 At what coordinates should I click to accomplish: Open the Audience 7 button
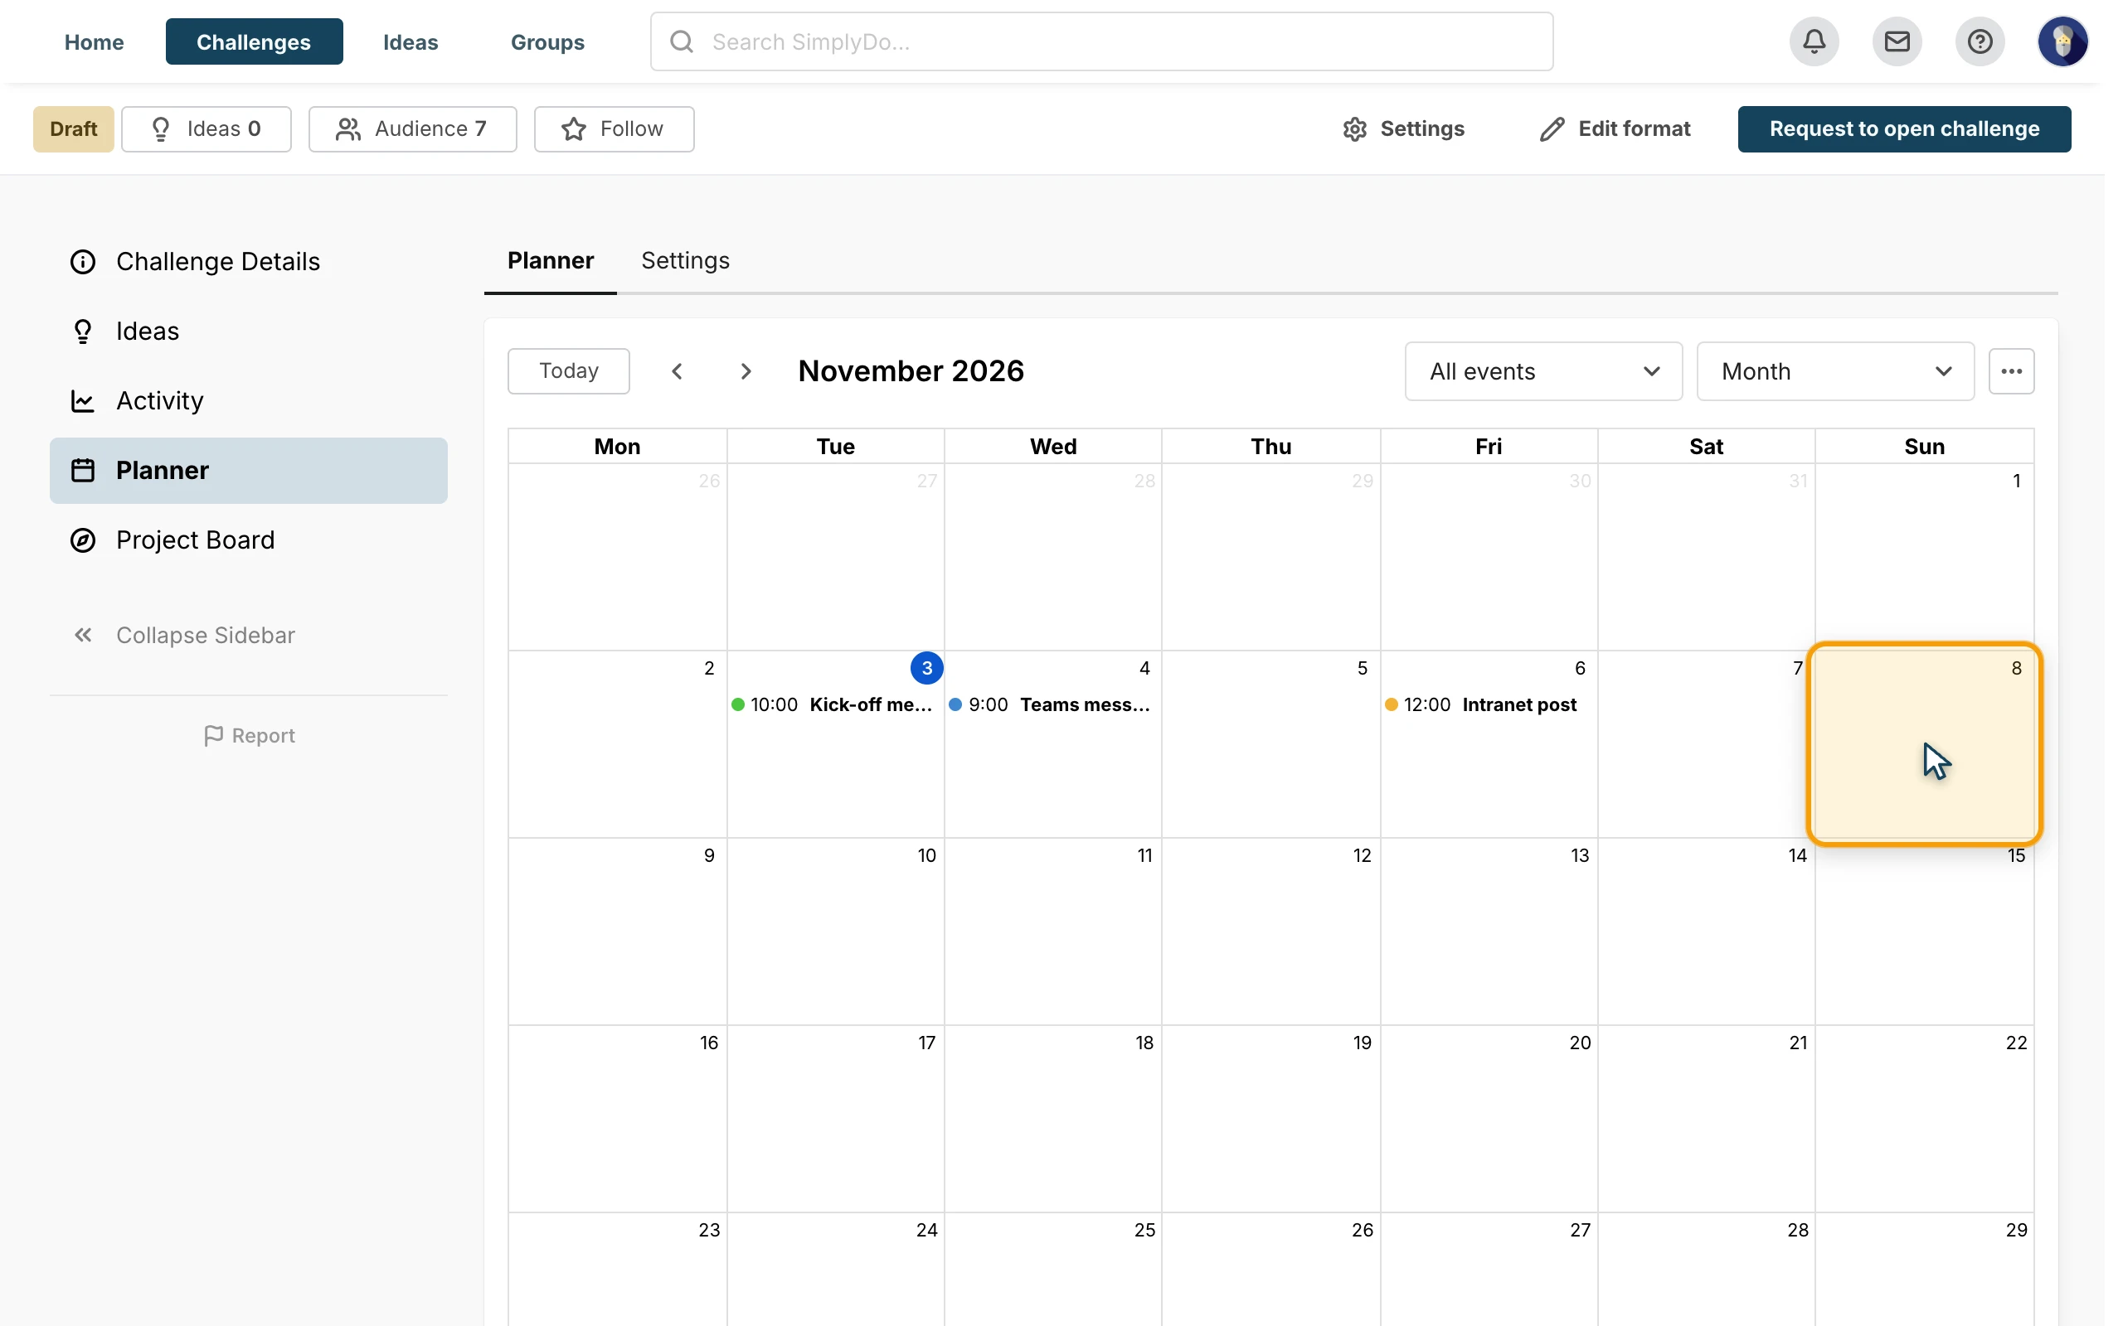(412, 129)
